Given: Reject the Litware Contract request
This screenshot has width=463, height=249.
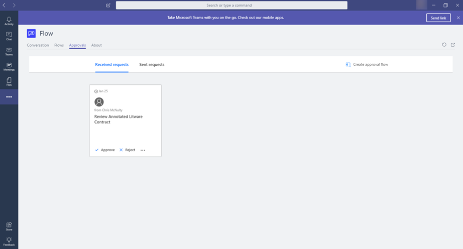Looking at the screenshot, I should pyautogui.click(x=127, y=150).
